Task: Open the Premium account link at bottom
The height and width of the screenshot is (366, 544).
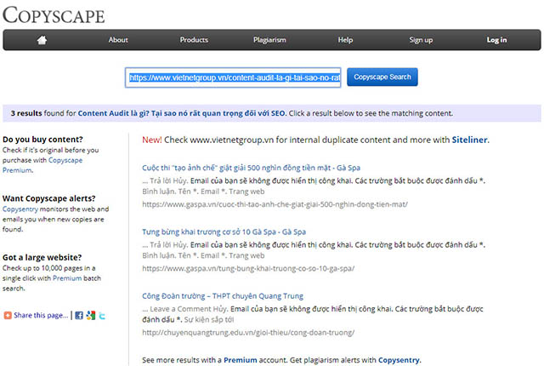Action: click(x=241, y=360)
